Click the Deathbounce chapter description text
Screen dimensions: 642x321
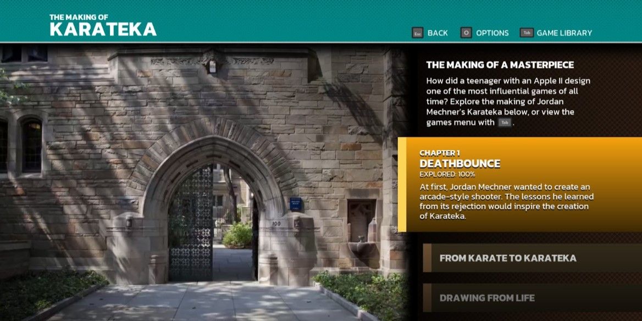click(506, 201)
